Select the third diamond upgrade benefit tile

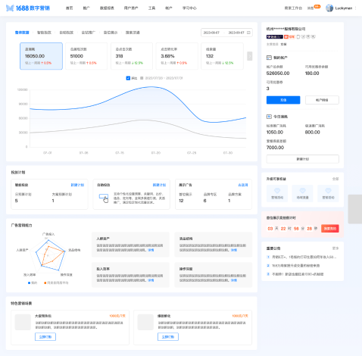coord(328,193)
